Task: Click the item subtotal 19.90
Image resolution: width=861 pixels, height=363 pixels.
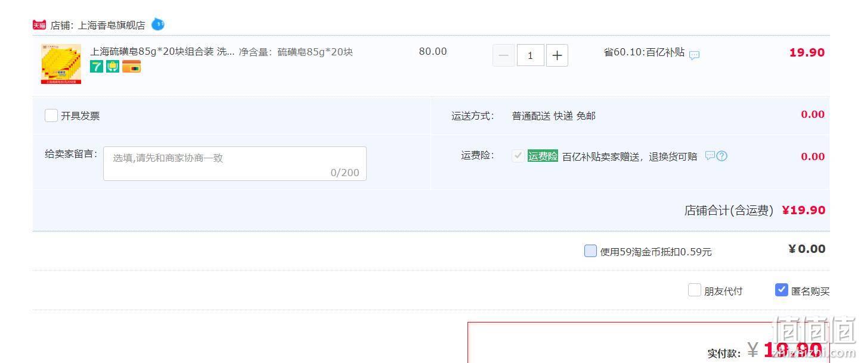Action: (807, 52)
